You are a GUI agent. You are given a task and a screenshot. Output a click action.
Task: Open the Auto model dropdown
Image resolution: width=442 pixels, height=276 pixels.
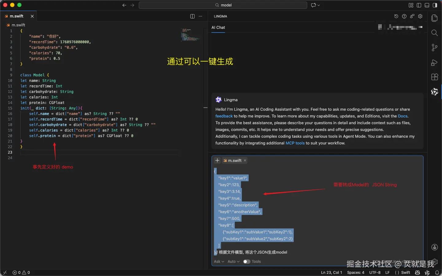(x=234, y=262)
